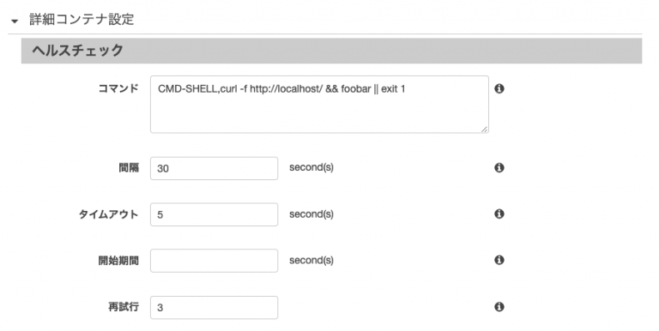
Task: Click the 再試行 input showing 3
Action: tap(214, 308)
